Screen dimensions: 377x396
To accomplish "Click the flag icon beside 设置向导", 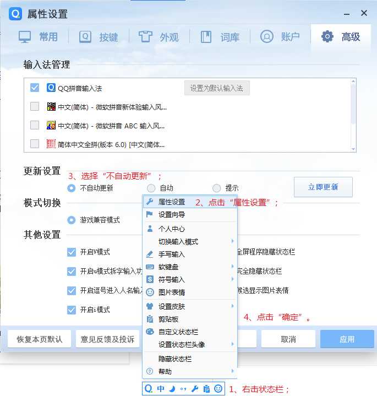I will pos(149,214).
